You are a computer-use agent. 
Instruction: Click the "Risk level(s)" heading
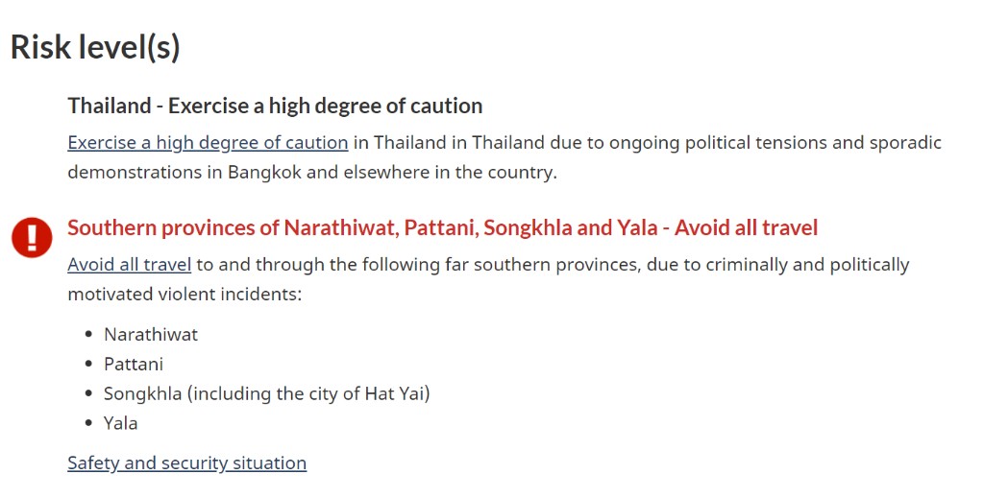(x=95, y=46)
